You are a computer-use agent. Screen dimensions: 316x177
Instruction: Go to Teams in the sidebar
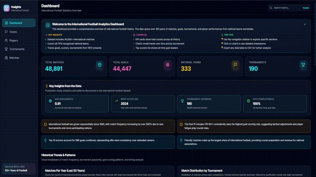[19, 32]
